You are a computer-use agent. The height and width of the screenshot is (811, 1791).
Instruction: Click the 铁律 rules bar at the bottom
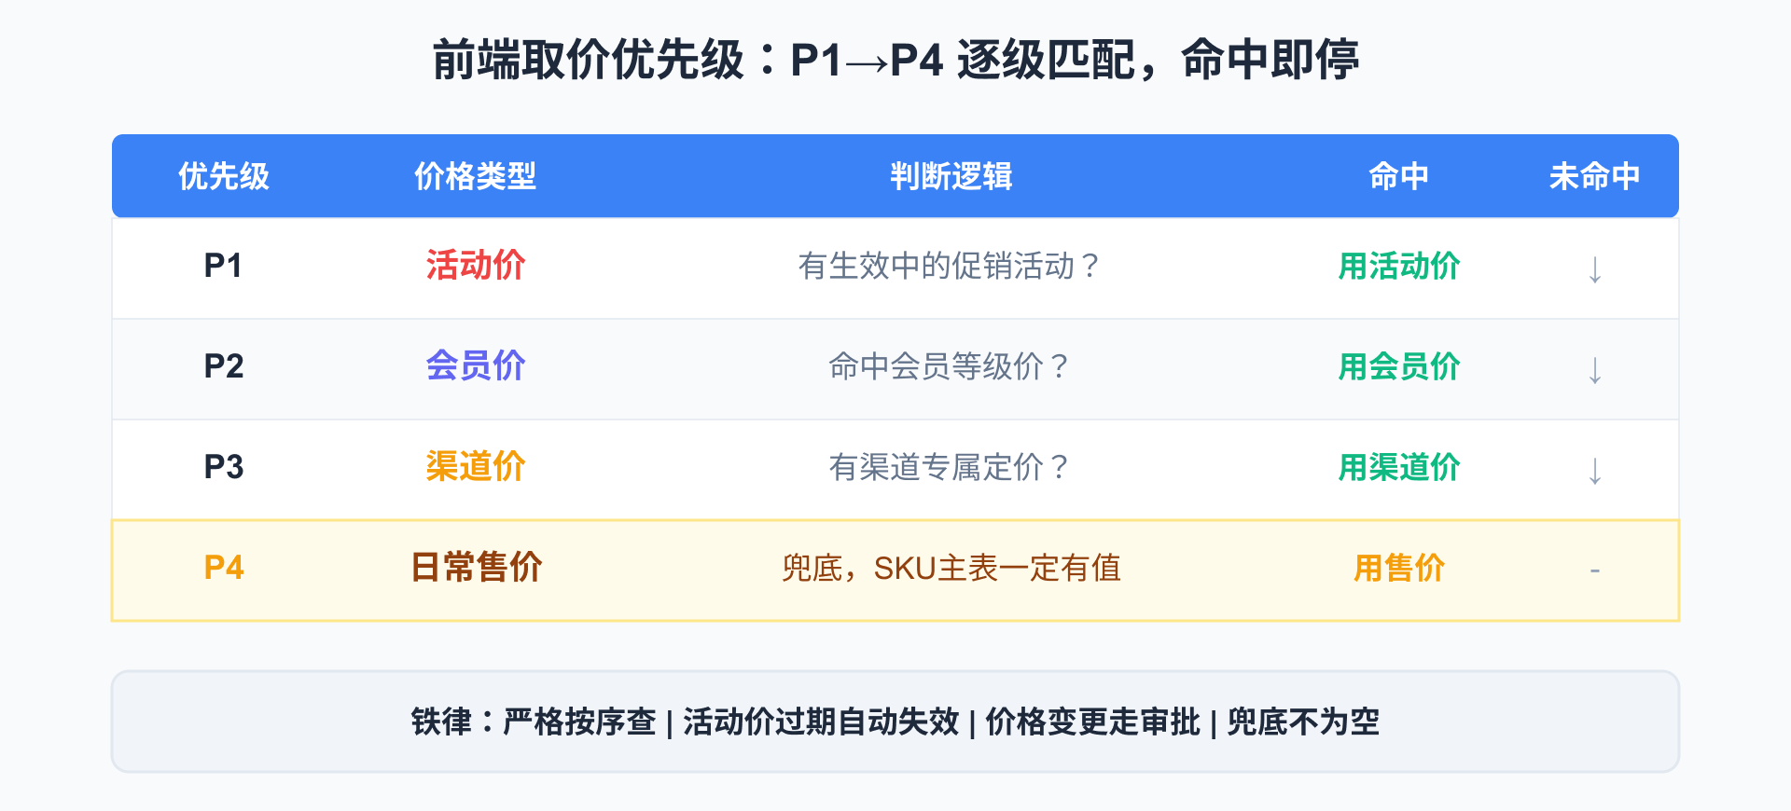coord(895,722)
